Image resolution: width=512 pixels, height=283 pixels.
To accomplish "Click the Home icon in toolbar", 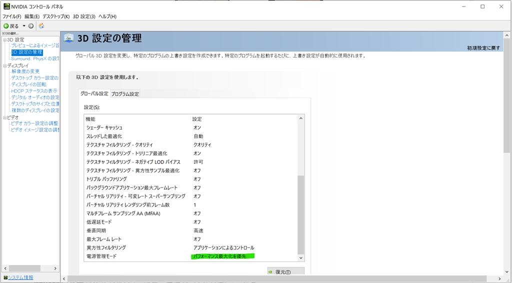I will point(41,26).
